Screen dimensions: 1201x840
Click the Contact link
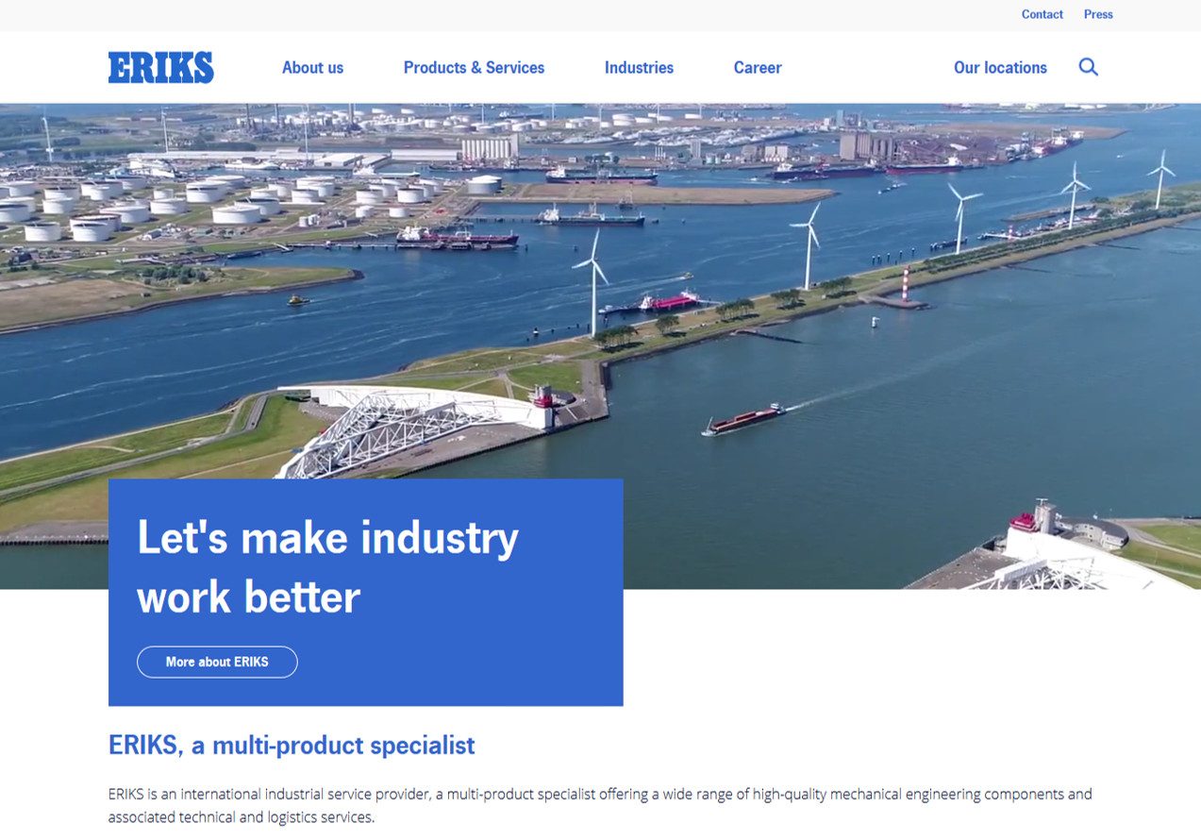(x=1042, y=14)
